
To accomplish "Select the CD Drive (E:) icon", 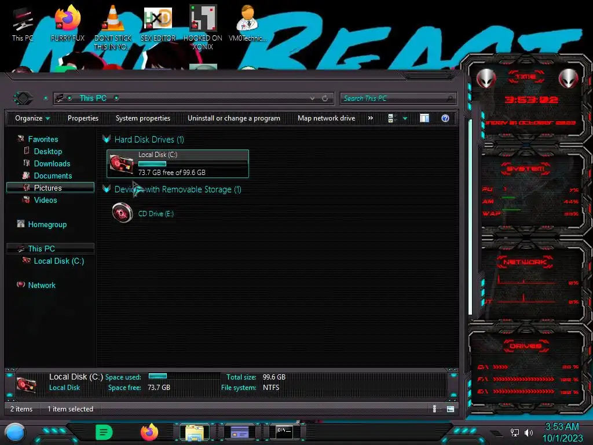I will (x=122, y=213).
